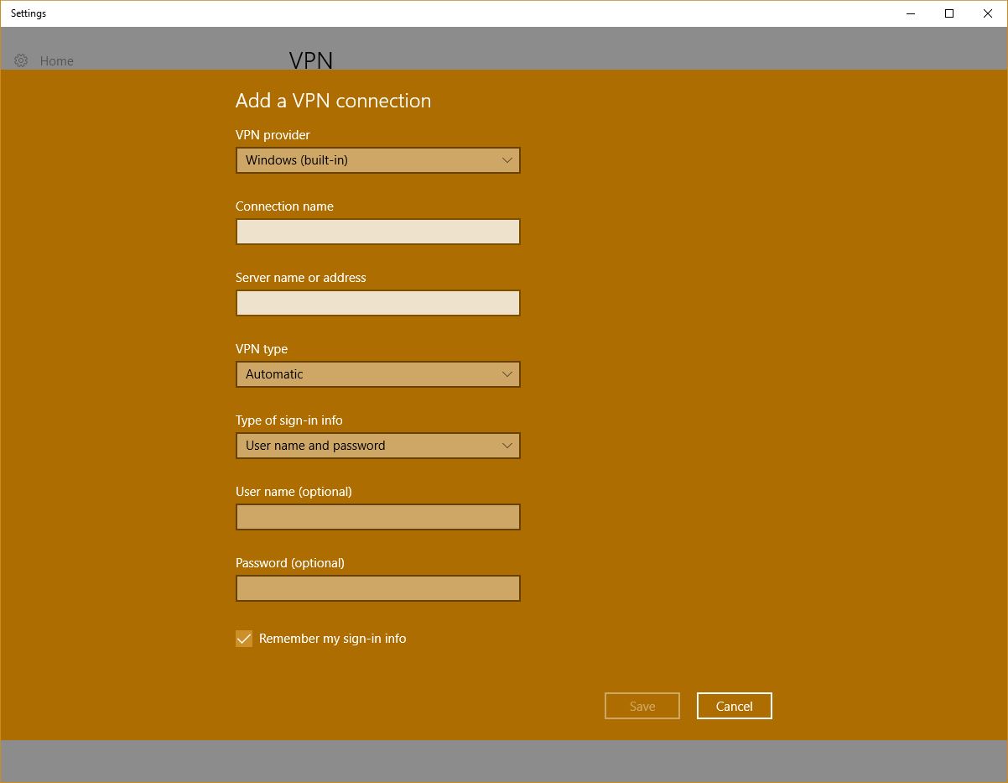Save the new VPN connection
The image size is (1008, 783).
coord(642,706)
